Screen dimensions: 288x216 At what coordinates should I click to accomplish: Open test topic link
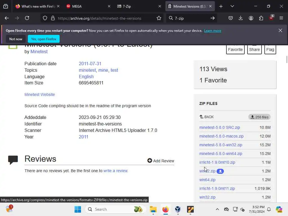(x=114, y=70)
